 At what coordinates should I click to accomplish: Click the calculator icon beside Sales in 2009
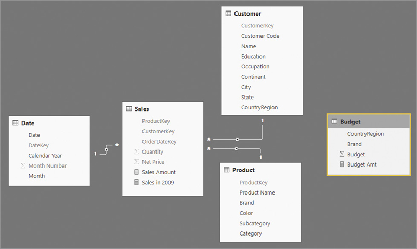point(136,182)
